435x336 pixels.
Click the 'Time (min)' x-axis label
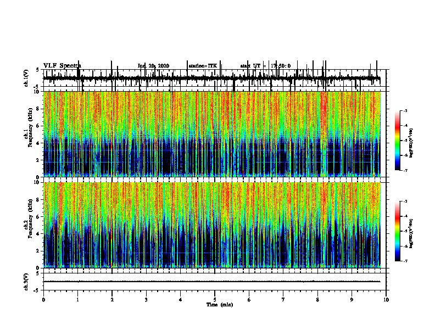click(x=220, y=305)
